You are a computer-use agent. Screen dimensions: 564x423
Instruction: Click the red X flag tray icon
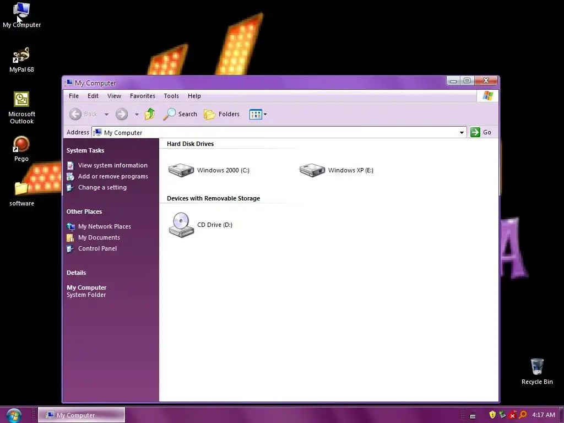tap(513, 415)
